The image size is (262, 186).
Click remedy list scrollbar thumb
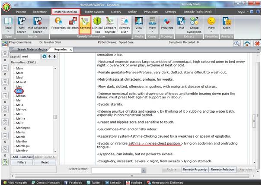pos(55,117)
